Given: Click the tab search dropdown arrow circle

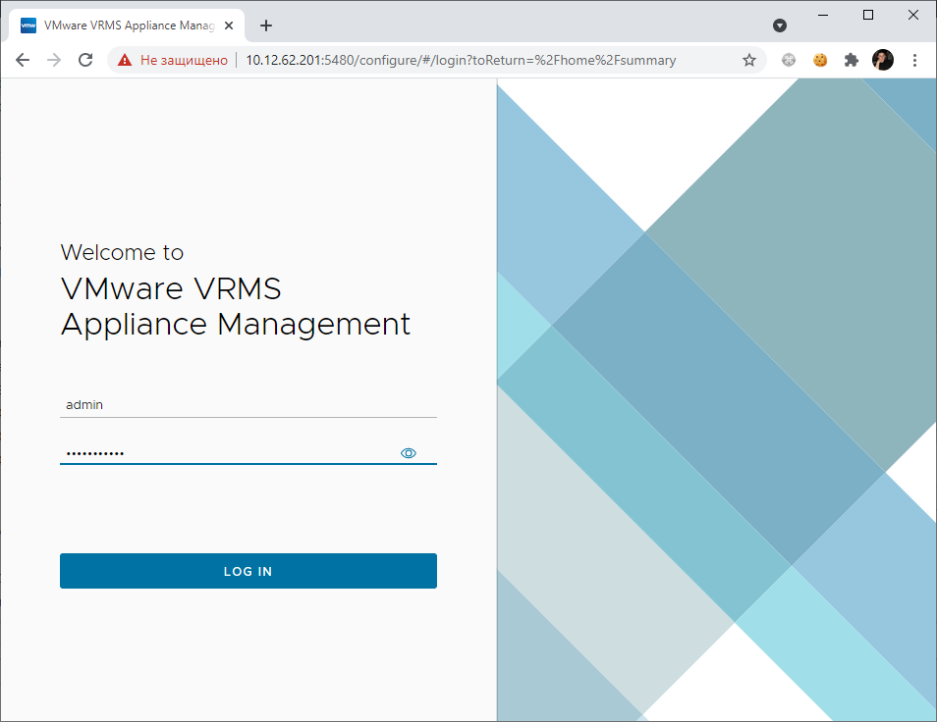Looking at the screenshot, I should pos(780,26).
